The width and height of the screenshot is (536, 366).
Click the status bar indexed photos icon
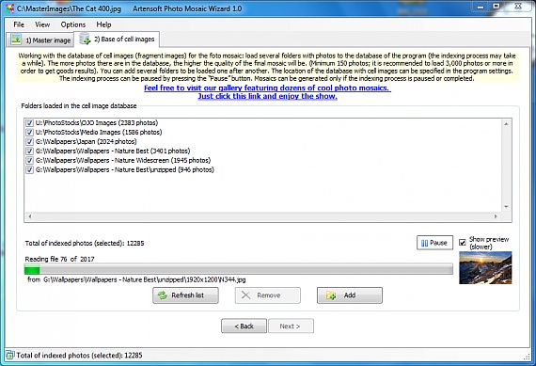point(10,355)
